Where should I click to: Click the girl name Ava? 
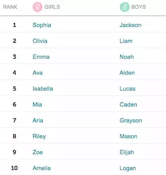37,73
